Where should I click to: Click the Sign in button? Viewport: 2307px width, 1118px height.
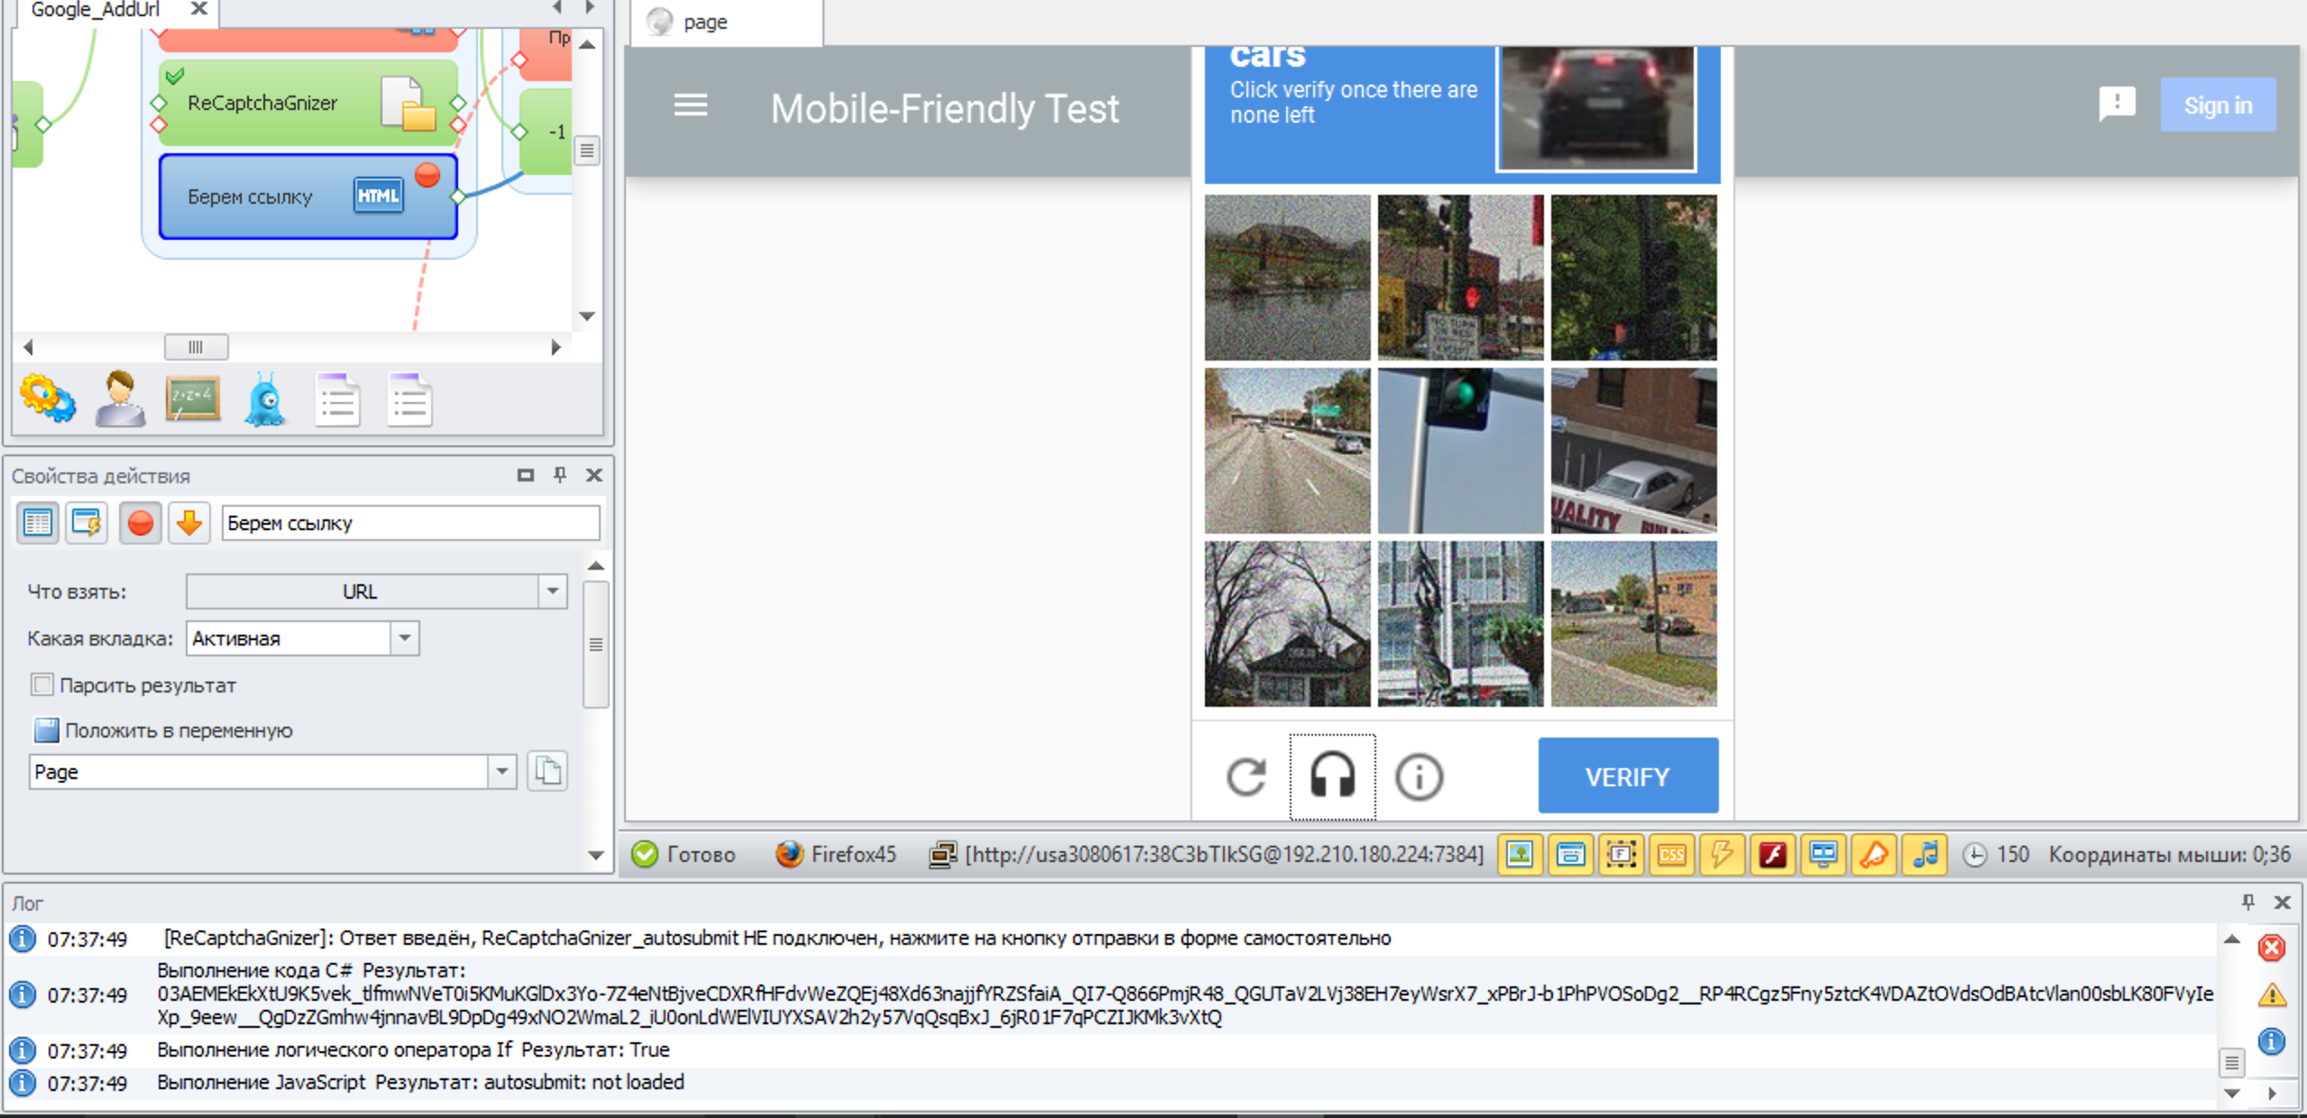coord(2217,105)
